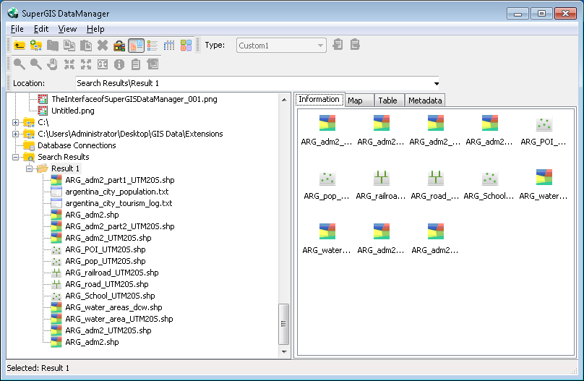The height and width of the screenshot is (381, 584).
Task: Click the tree scrollbar down arrow
Action: (x=284, y=351)
